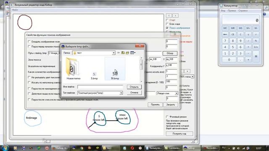Screen dimensions: 269x151
Task: Click Calculator equals key
Action: point(256,56)
